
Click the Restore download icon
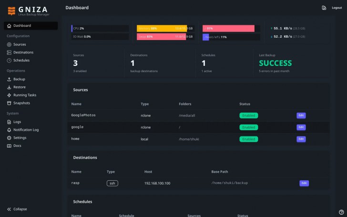9,87
